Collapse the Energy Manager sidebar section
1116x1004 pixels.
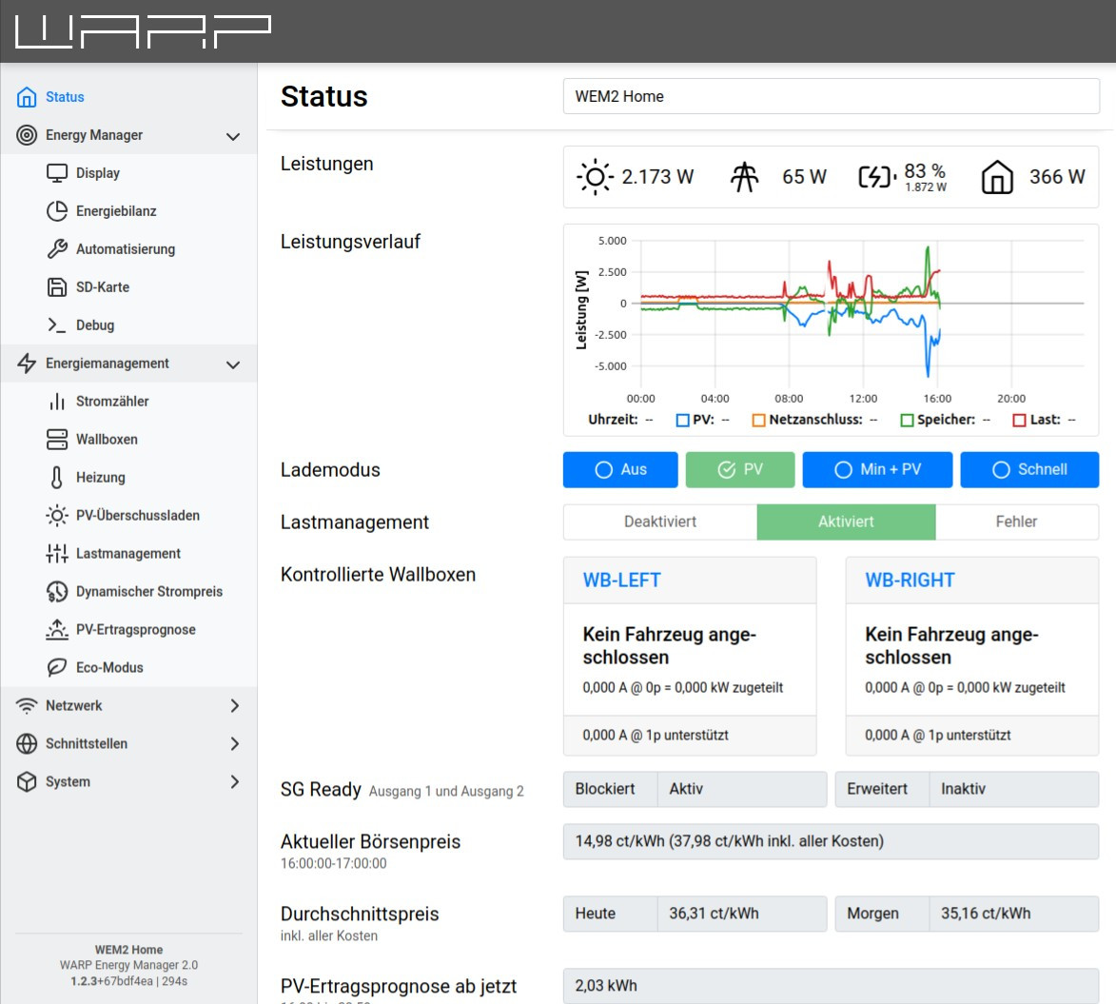point(233,136)
